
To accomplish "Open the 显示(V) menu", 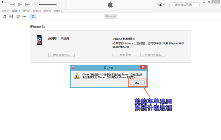I will [x=26, y=11].
